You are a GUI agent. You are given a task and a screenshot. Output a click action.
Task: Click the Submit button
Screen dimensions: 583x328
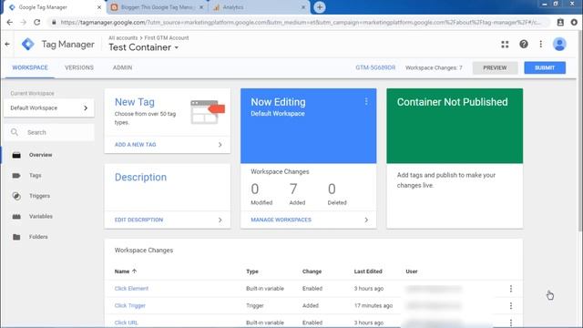tap(545, 68)
